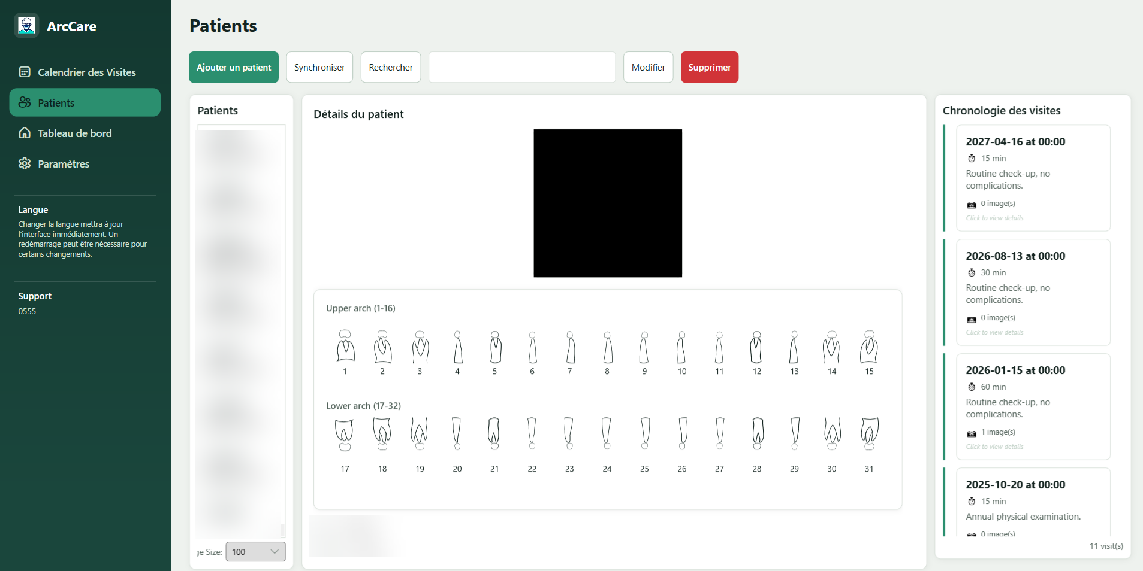Open Paramètres from the sidebar
Image resolution: width=1143 pixels, height=571 pixels.
pyautogui.click(x=85, y=163)
